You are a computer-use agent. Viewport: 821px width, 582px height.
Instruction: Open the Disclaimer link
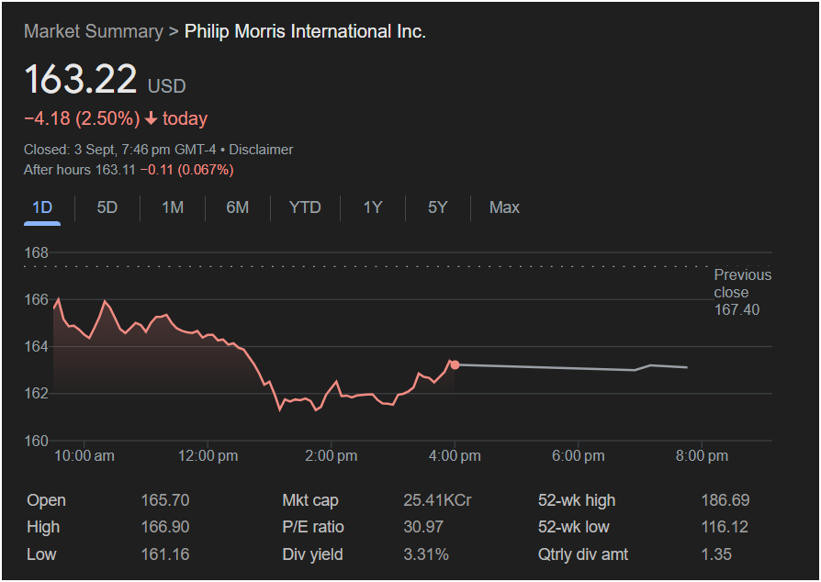click(x=261, y=150)
